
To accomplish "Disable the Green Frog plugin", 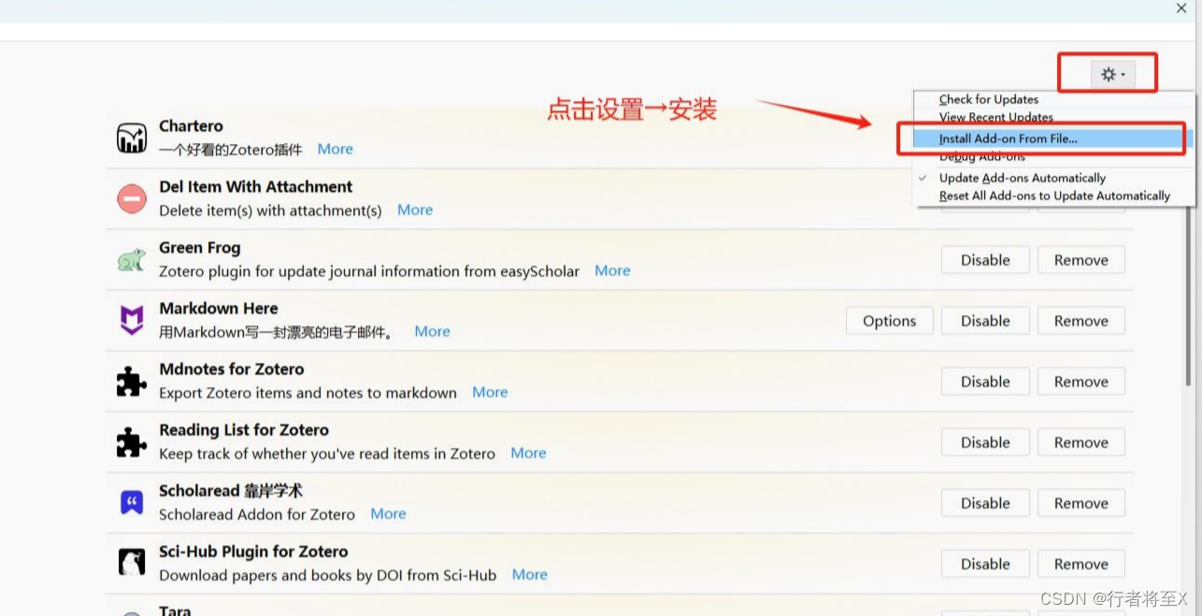I will tap(985, 260).
